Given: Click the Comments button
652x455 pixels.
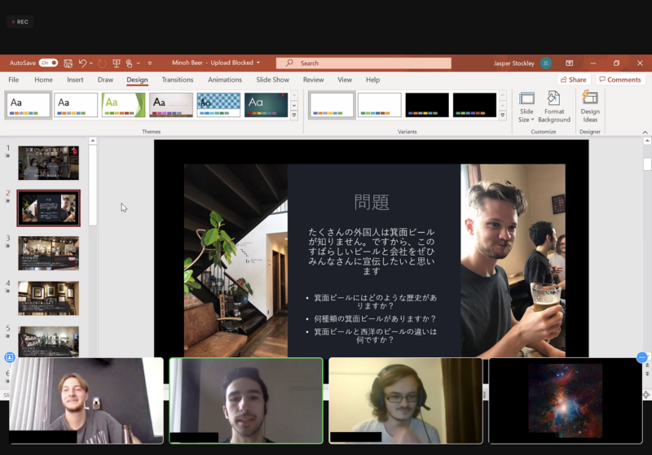Looking at the screenshot, I should point(620,80).
